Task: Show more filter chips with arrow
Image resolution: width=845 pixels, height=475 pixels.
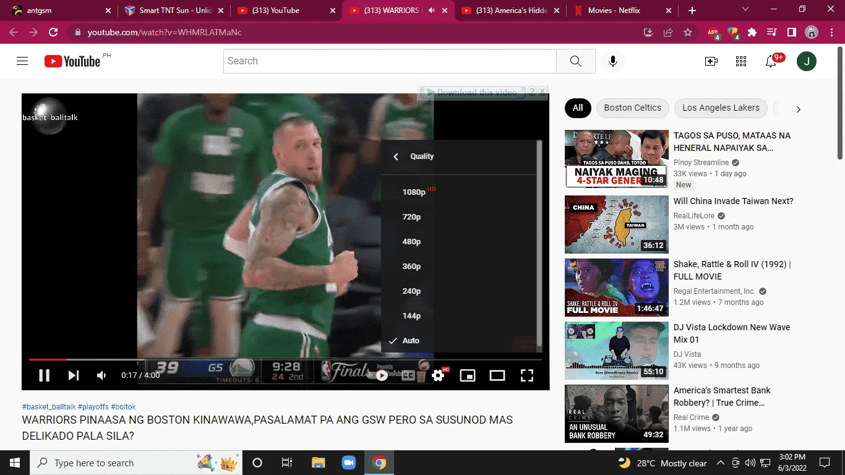Action: 798,109
